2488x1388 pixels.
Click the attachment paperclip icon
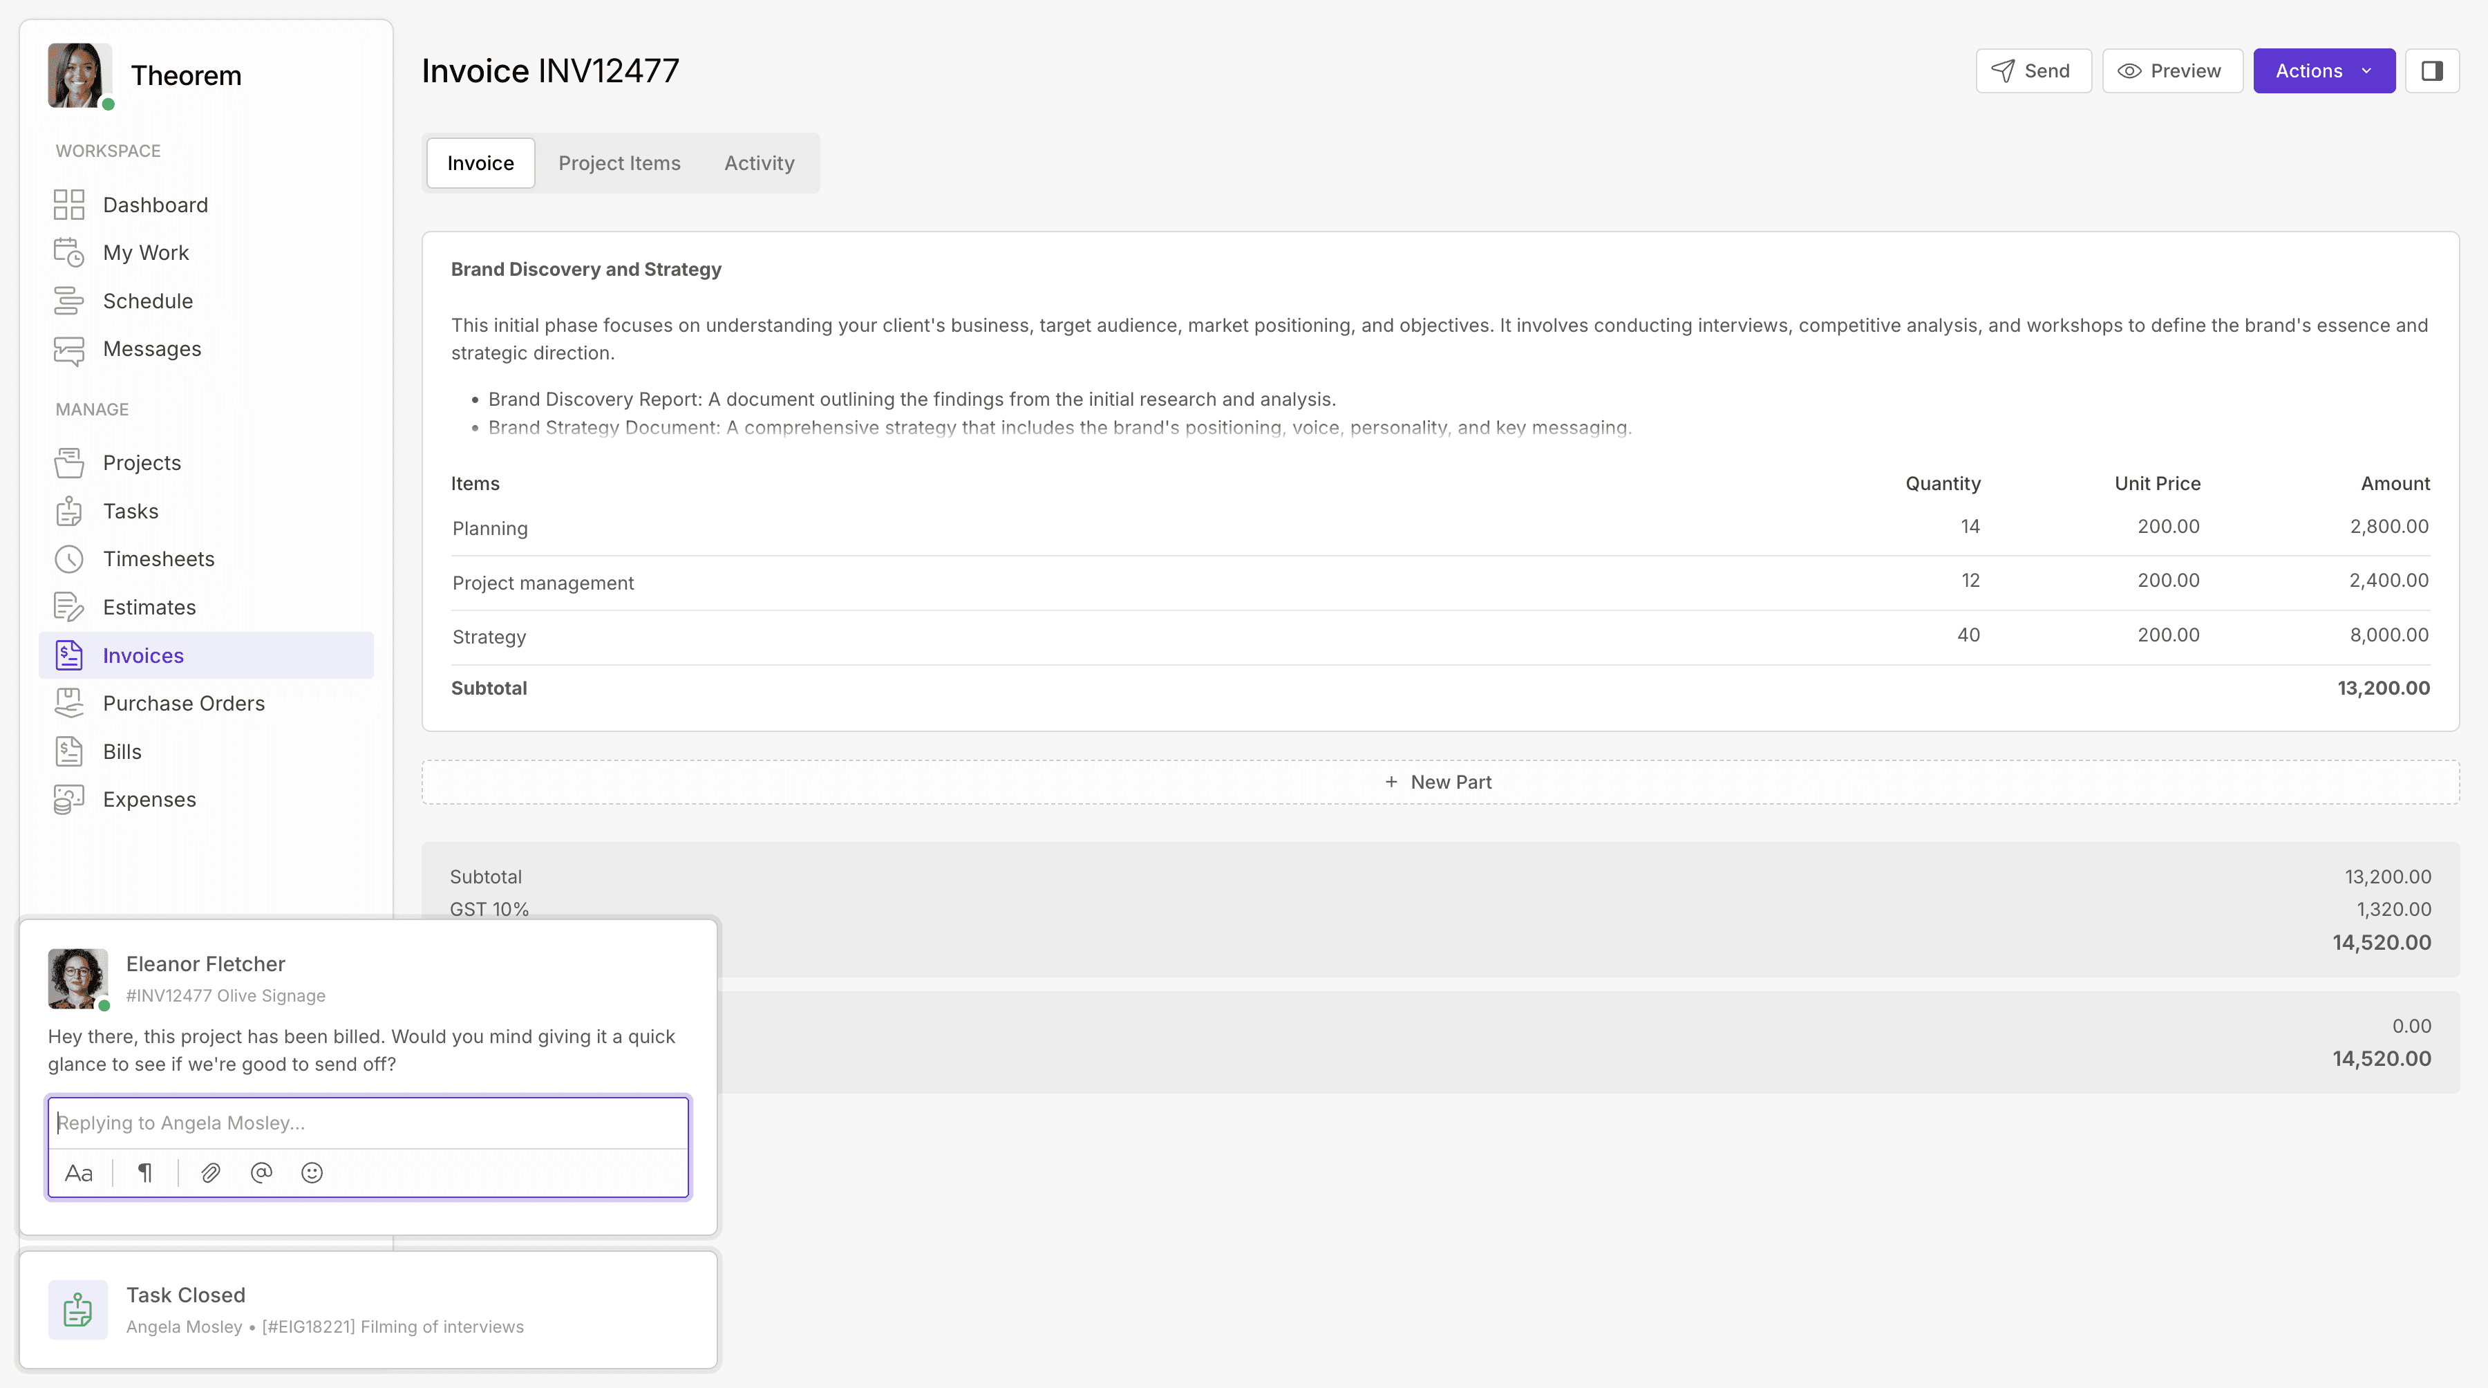tap(211, 1172)
